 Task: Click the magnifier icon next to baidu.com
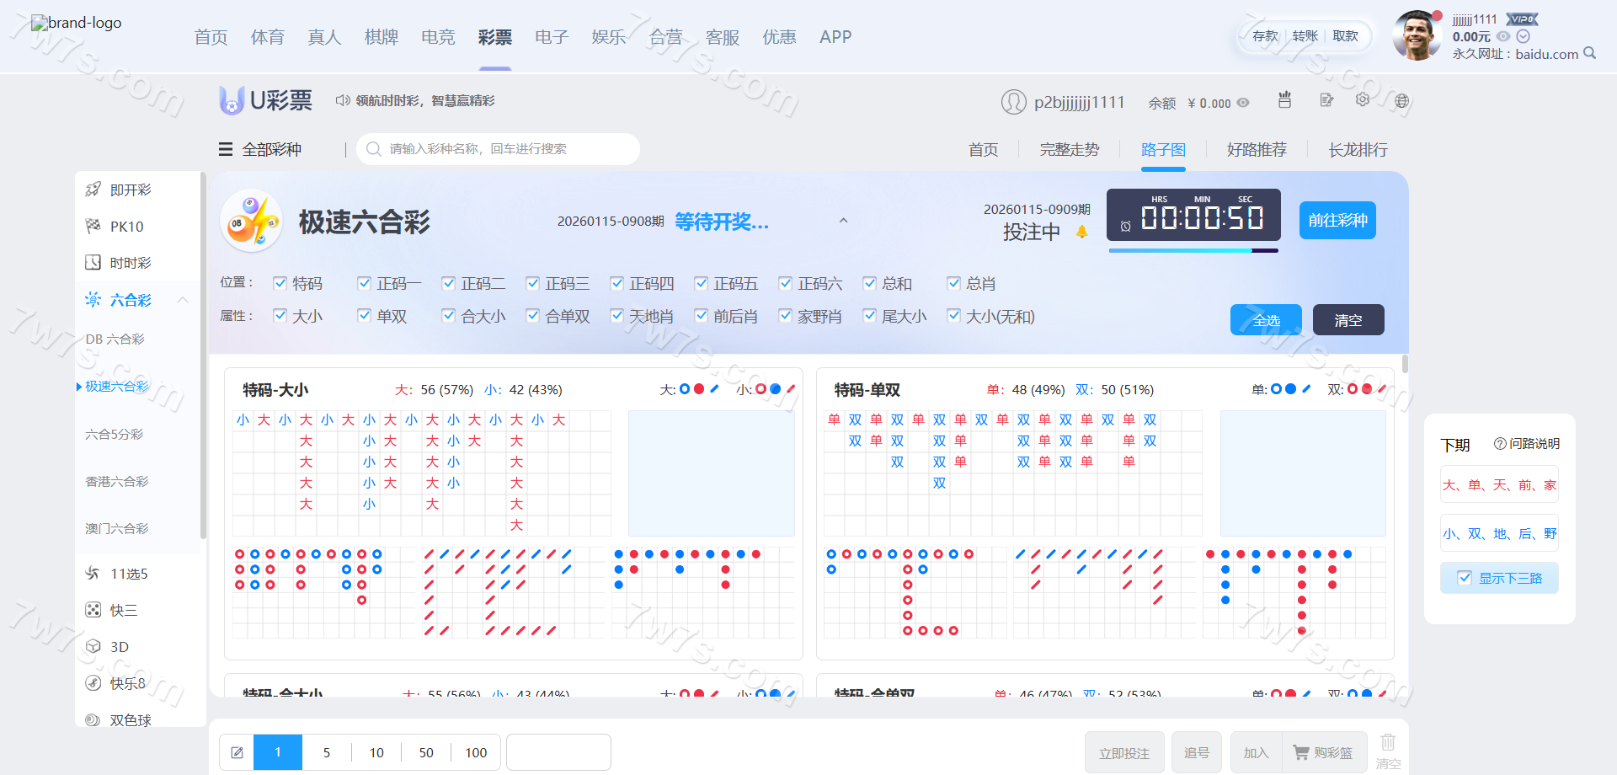click(1589, 53)
